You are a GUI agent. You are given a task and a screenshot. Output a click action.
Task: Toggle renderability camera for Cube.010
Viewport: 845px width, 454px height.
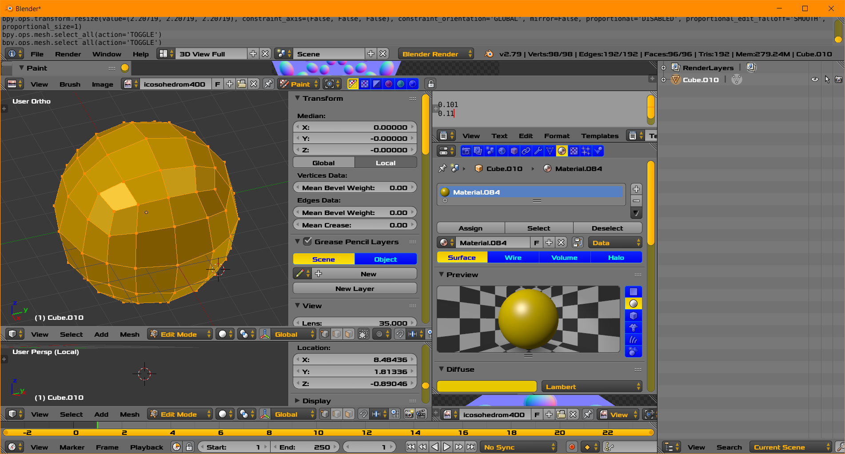pos(838,80)
